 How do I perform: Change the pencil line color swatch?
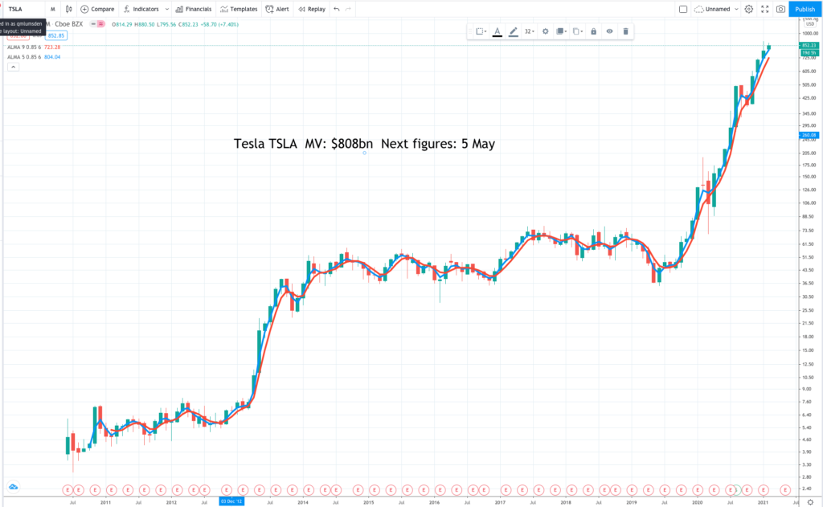514,31
